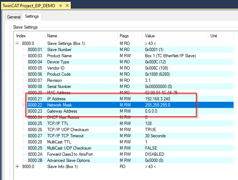Click the revision value 3.1

point(148,80)
